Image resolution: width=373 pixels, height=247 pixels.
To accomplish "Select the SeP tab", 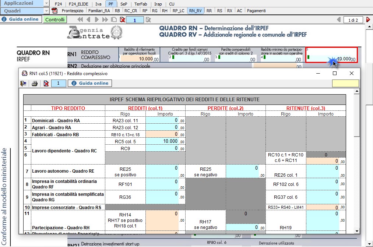I will click(x=124, y=4).
